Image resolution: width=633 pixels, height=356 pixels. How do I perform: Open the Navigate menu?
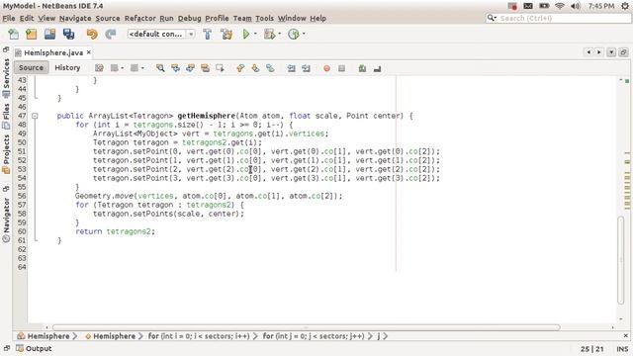(75, 18)
